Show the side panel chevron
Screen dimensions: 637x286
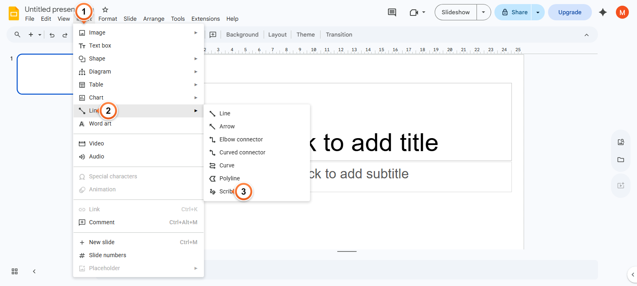coord(633,275)
